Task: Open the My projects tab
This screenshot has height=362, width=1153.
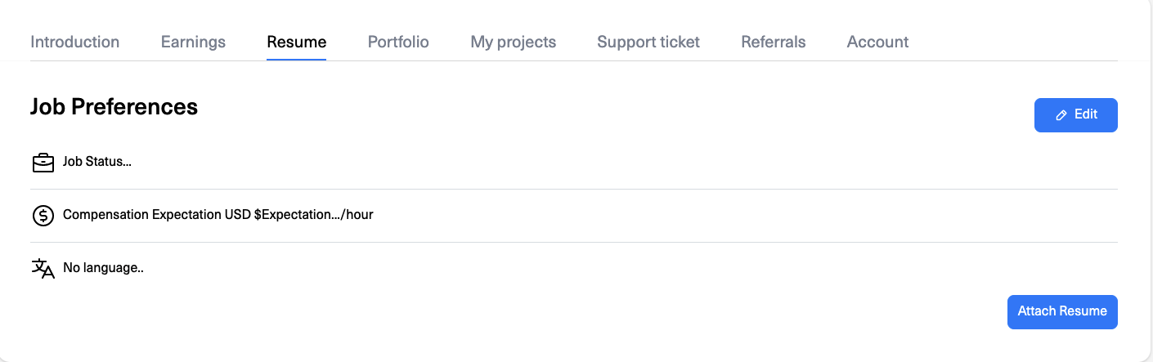Action: coord(513,42)
